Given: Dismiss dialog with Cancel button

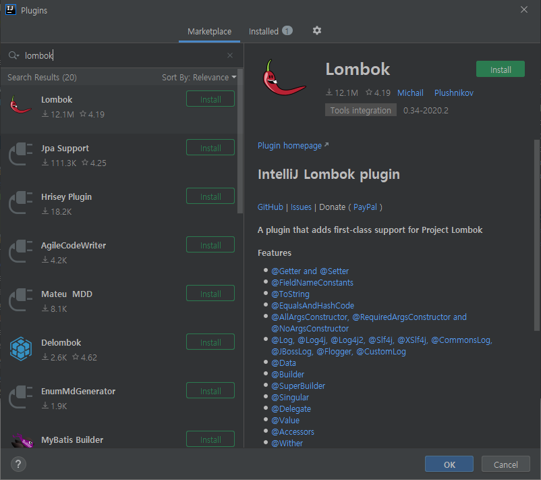Looking at the screenshot, I should (505, 464).
